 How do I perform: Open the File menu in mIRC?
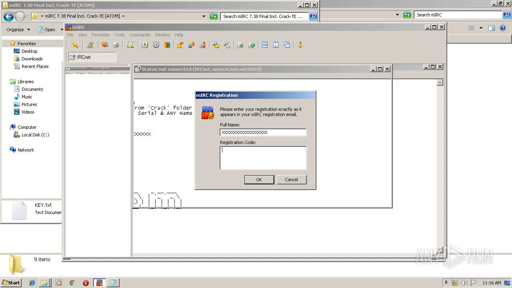tap(70, 35)
